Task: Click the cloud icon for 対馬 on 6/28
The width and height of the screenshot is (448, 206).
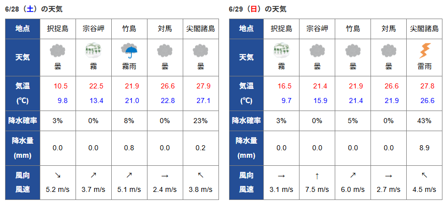Action: [x=165, y=51]
